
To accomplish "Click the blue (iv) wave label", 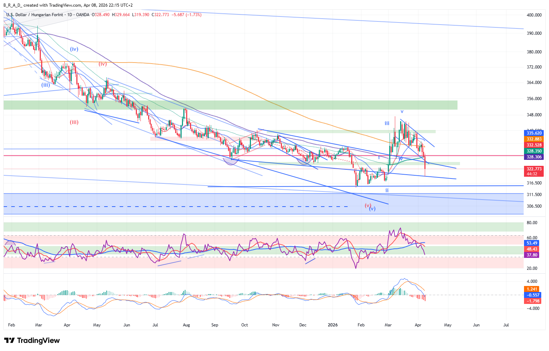I will (74, 49).
